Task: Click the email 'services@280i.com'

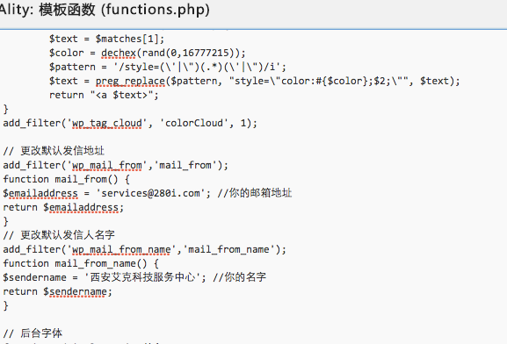Action: pos(150,193)
